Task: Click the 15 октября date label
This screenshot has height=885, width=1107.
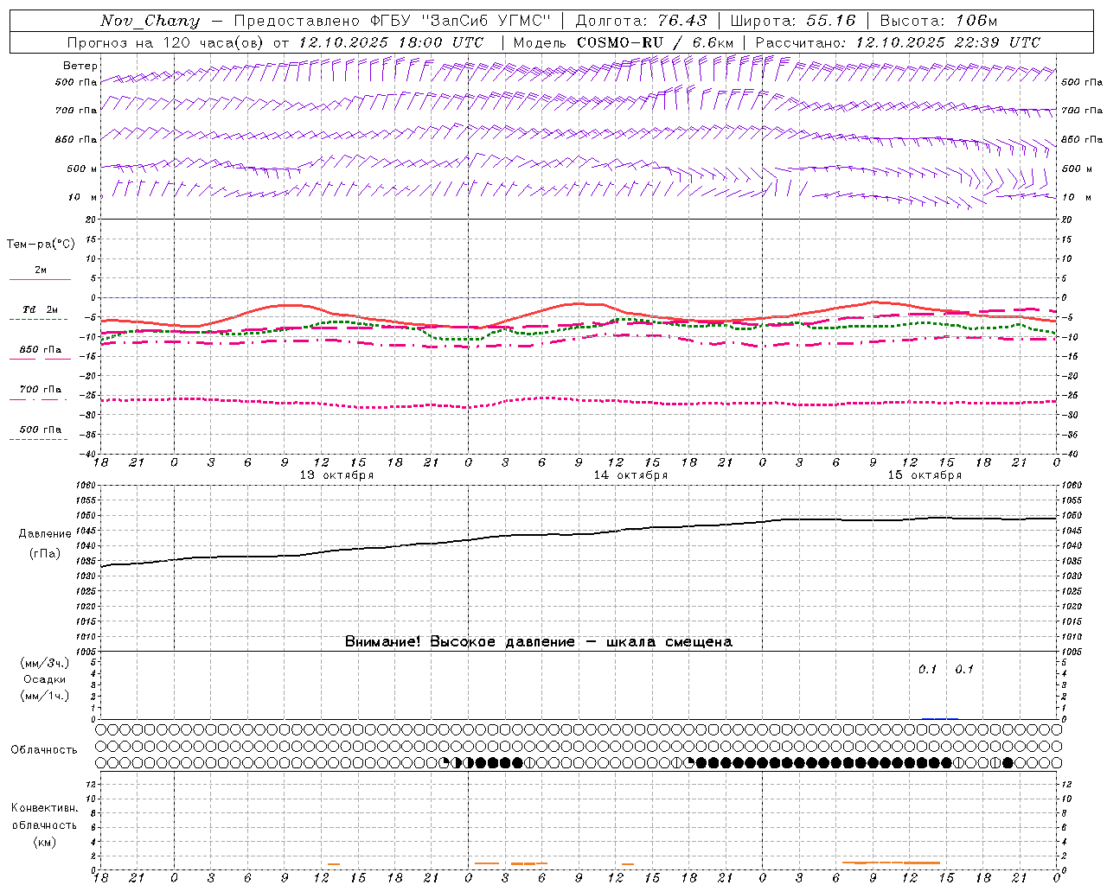Action: click(925, 475)
